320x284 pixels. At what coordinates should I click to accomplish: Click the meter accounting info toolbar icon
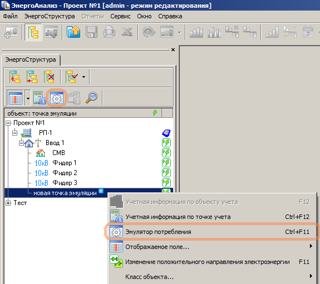40,98
